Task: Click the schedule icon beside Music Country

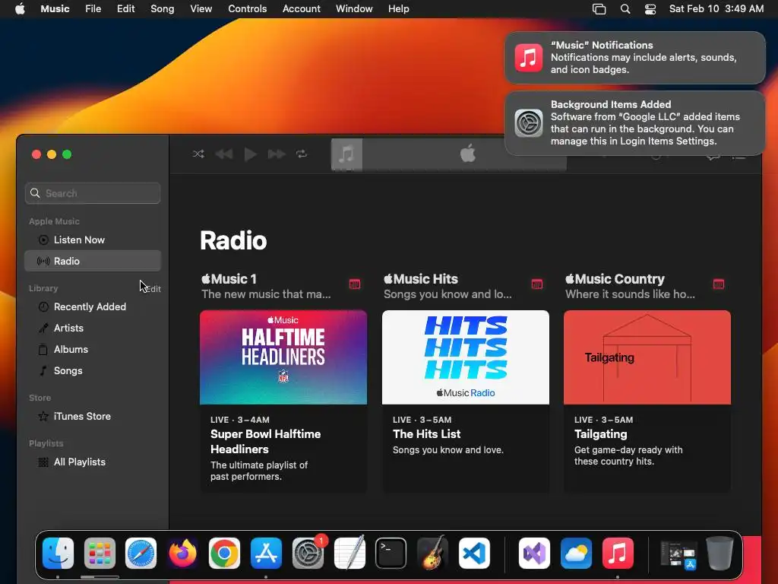Action: pos(719,284)
